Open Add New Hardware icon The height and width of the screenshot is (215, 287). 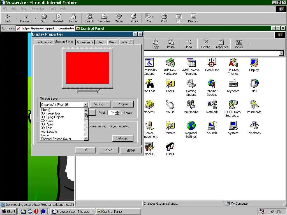point(170,67)
